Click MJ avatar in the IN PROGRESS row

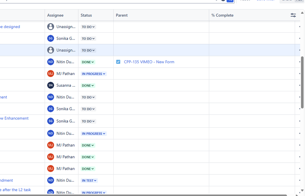[51, 74]
